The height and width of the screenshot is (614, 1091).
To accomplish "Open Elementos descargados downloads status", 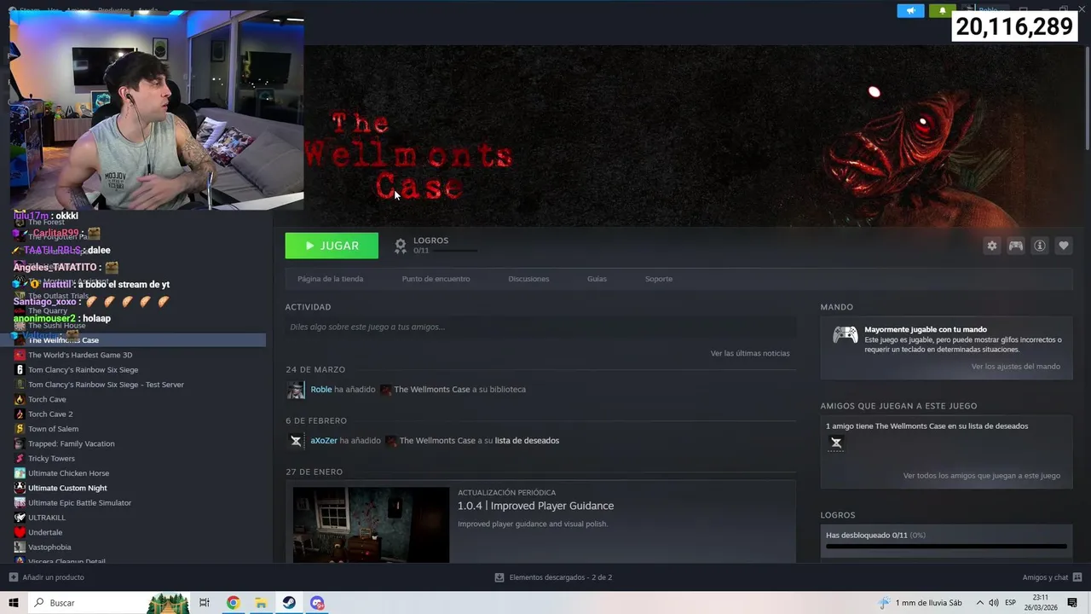I will (x=553, y=577).
